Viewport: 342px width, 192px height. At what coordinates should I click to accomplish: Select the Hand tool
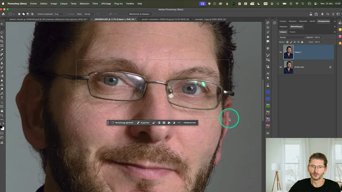(x=2, y=111)
